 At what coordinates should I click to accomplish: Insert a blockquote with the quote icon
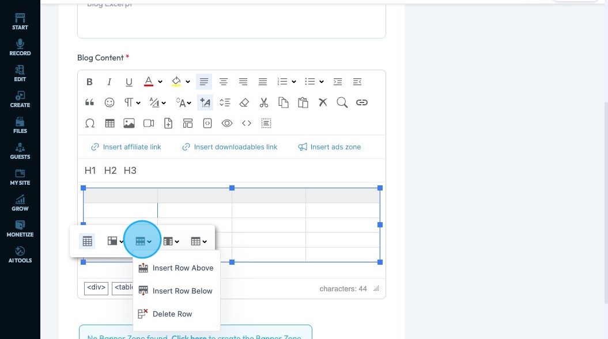[x=89, y=102]
